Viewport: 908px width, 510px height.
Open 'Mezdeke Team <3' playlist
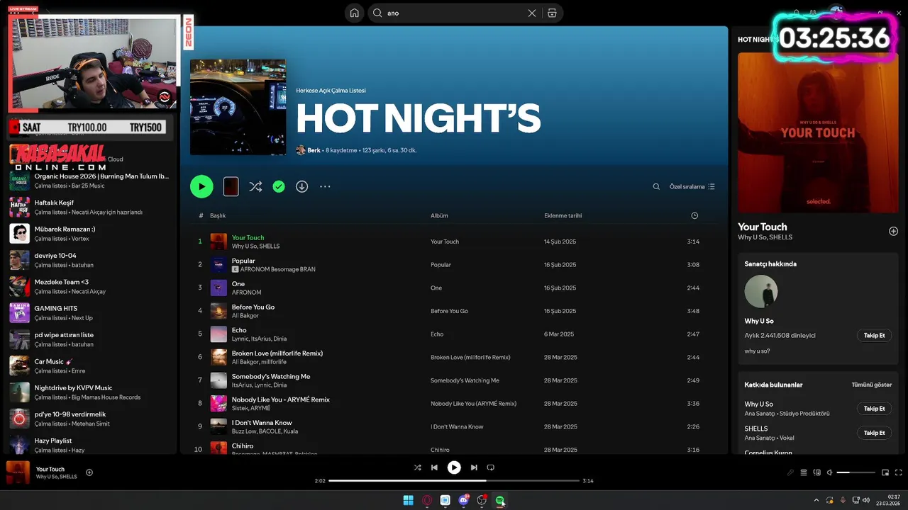click(91, 286)
